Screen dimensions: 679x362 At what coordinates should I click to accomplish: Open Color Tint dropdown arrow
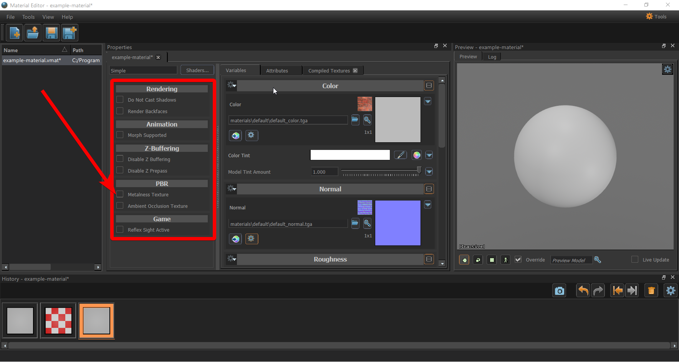(x=429, y=155)
